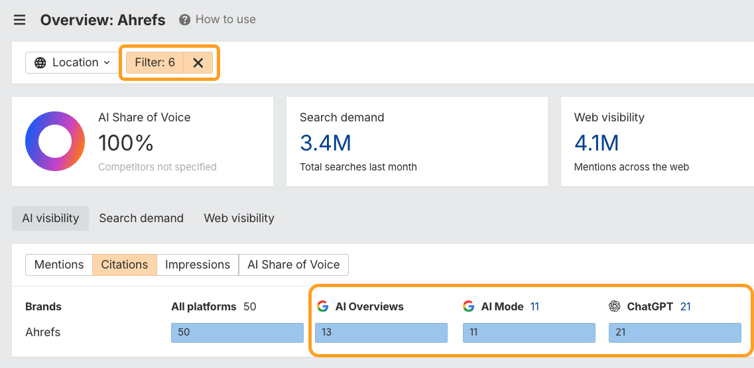
Task: Click the How to use help icon
Action: point(184,20)
